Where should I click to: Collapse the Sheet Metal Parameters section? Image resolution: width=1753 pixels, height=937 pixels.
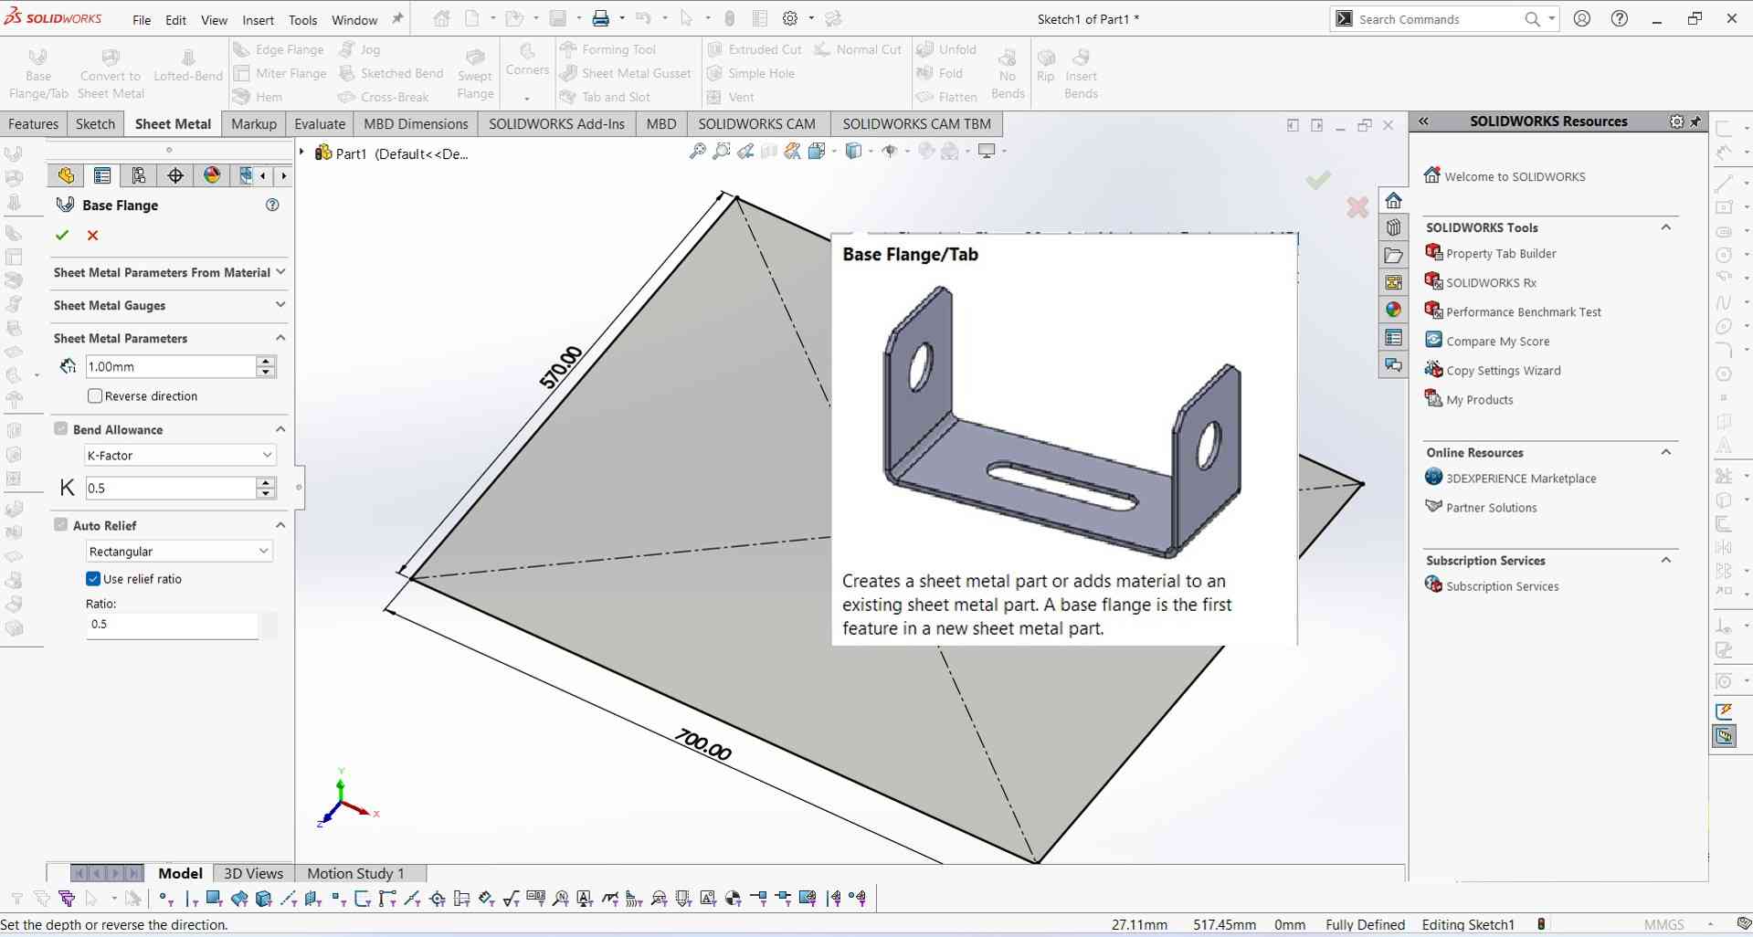pos(280,338)
